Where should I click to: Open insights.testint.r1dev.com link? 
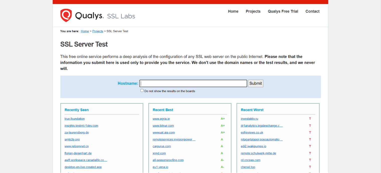(x=81, y=126)
